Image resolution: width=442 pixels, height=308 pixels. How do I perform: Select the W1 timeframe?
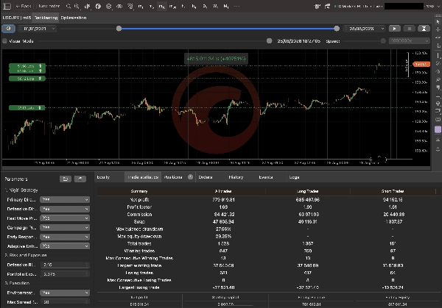pyautogui.click(x=215, y=6)
